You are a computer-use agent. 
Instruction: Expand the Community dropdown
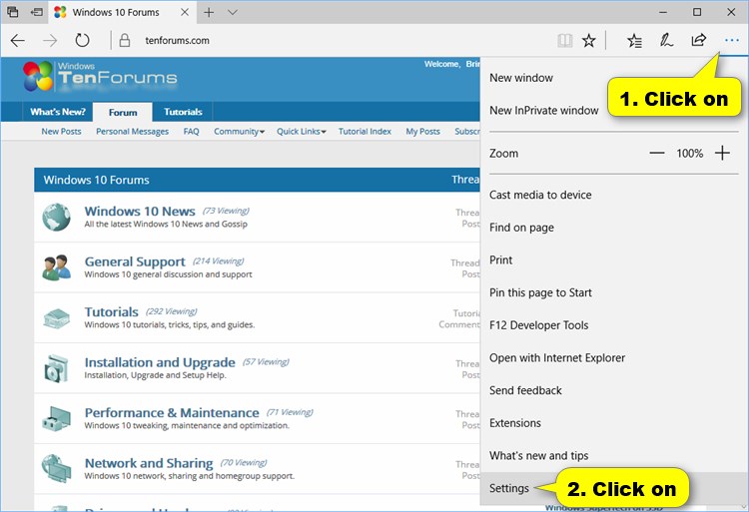coord(239,132)
